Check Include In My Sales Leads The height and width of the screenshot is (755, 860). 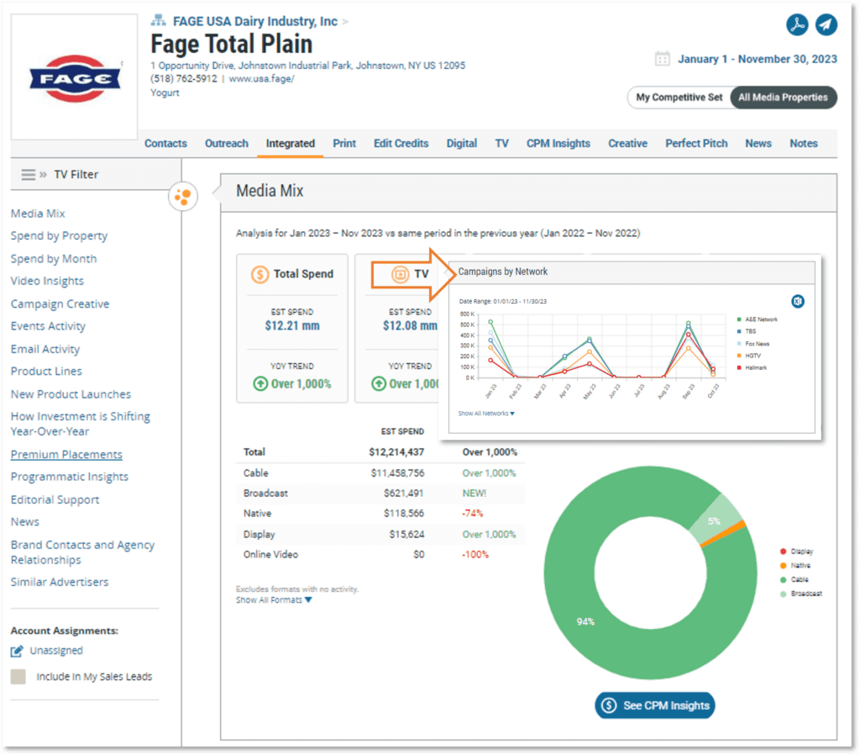pyautogui.click(x=18, y=677)
